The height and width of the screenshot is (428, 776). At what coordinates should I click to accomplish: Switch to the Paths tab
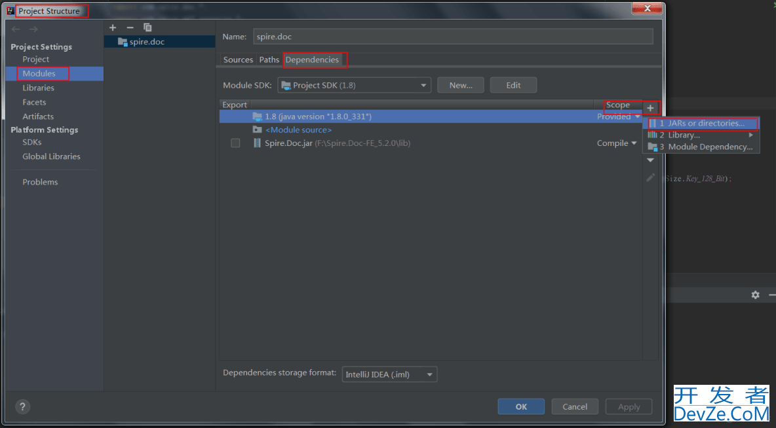pos(269,60)
